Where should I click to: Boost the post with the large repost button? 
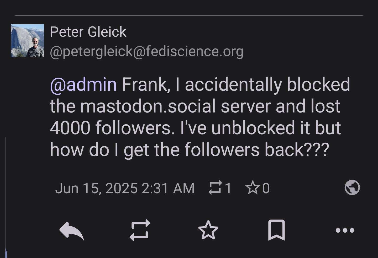click(x=140, y=230)
